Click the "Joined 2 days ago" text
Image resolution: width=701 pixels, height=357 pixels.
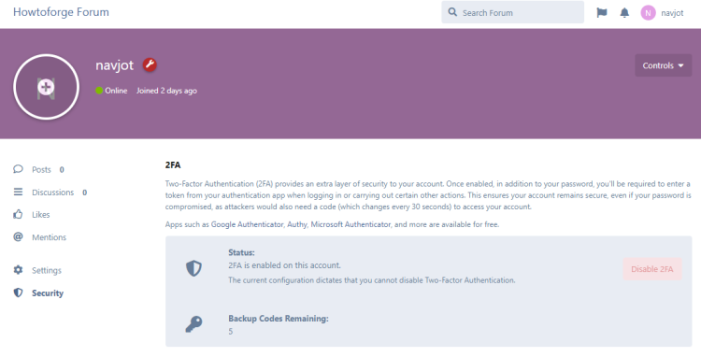tap(166, 91)
